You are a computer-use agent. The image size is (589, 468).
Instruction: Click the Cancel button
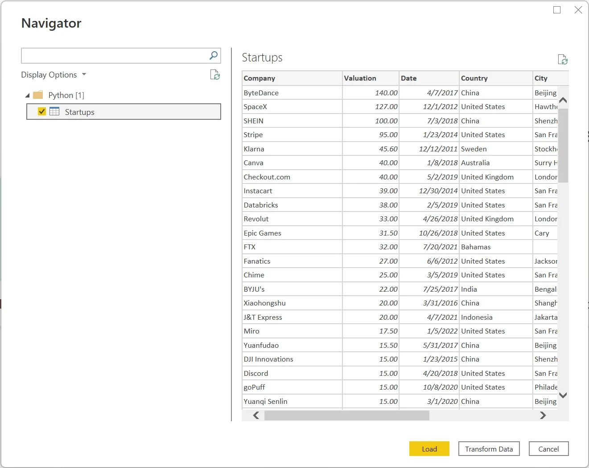point(548,449)
